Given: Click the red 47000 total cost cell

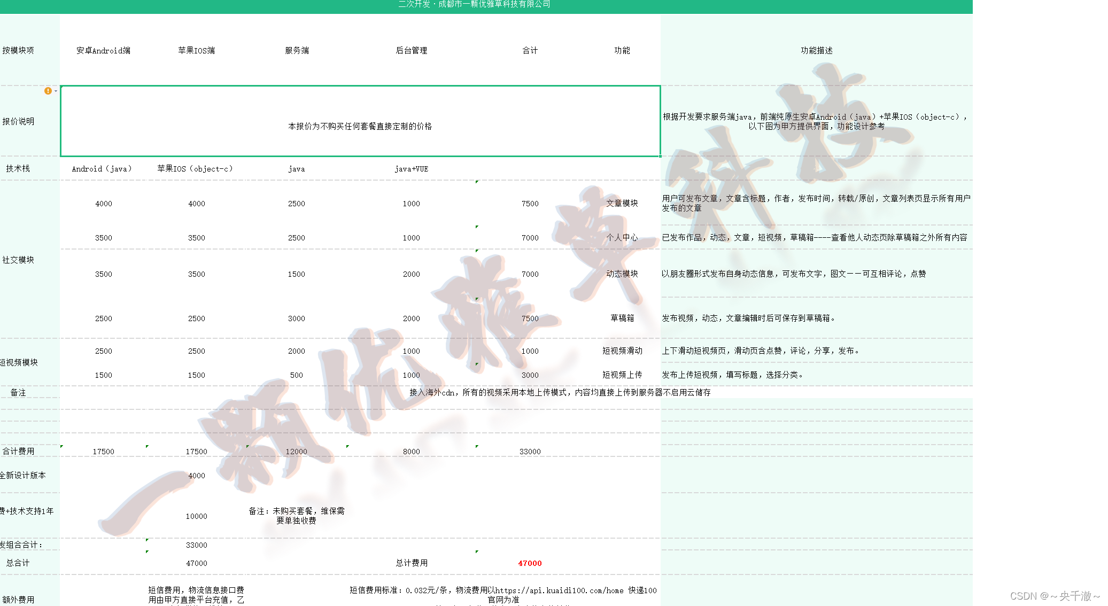Looking at the screenshot, I should [530, 563].
